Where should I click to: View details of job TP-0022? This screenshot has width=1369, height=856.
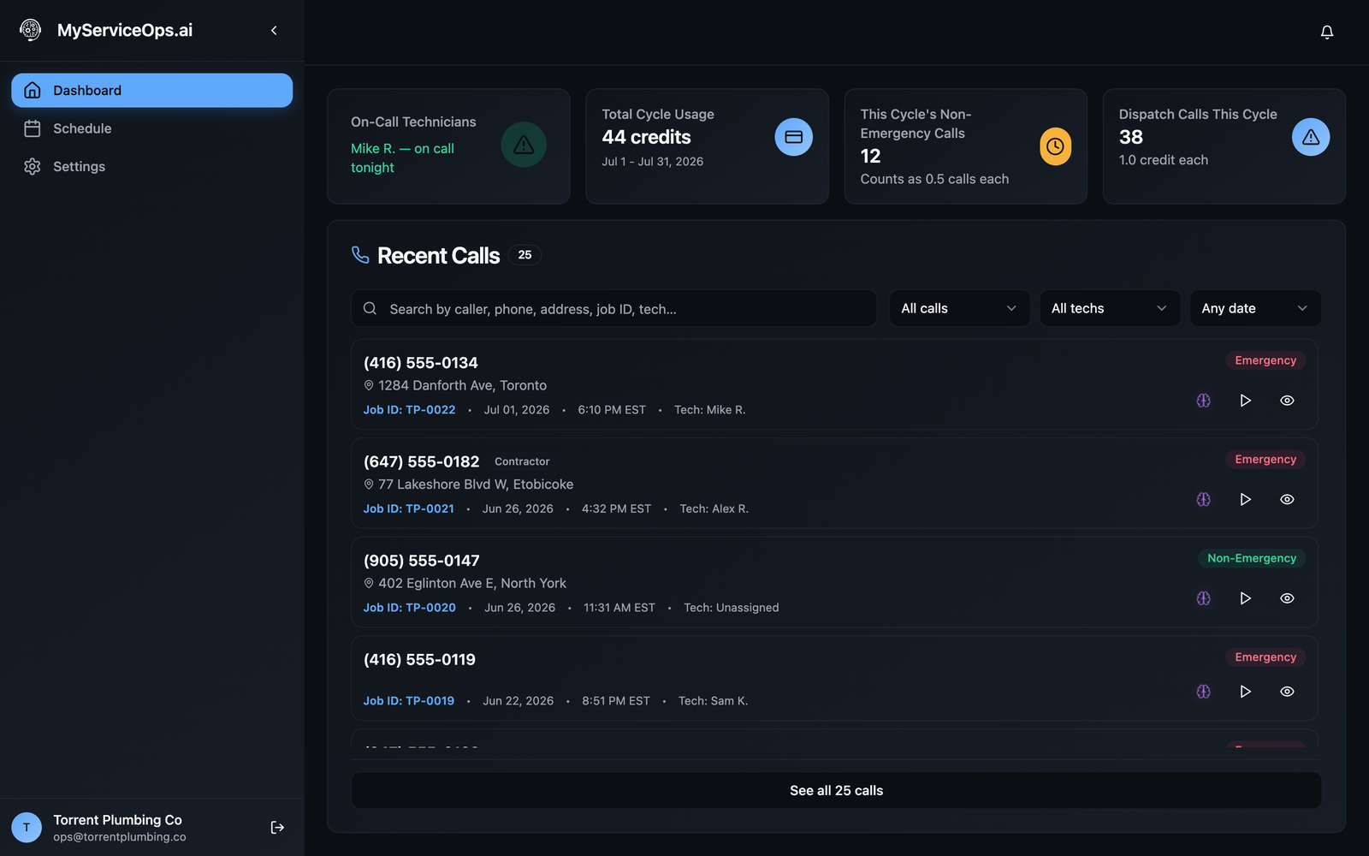point(1287,400)
